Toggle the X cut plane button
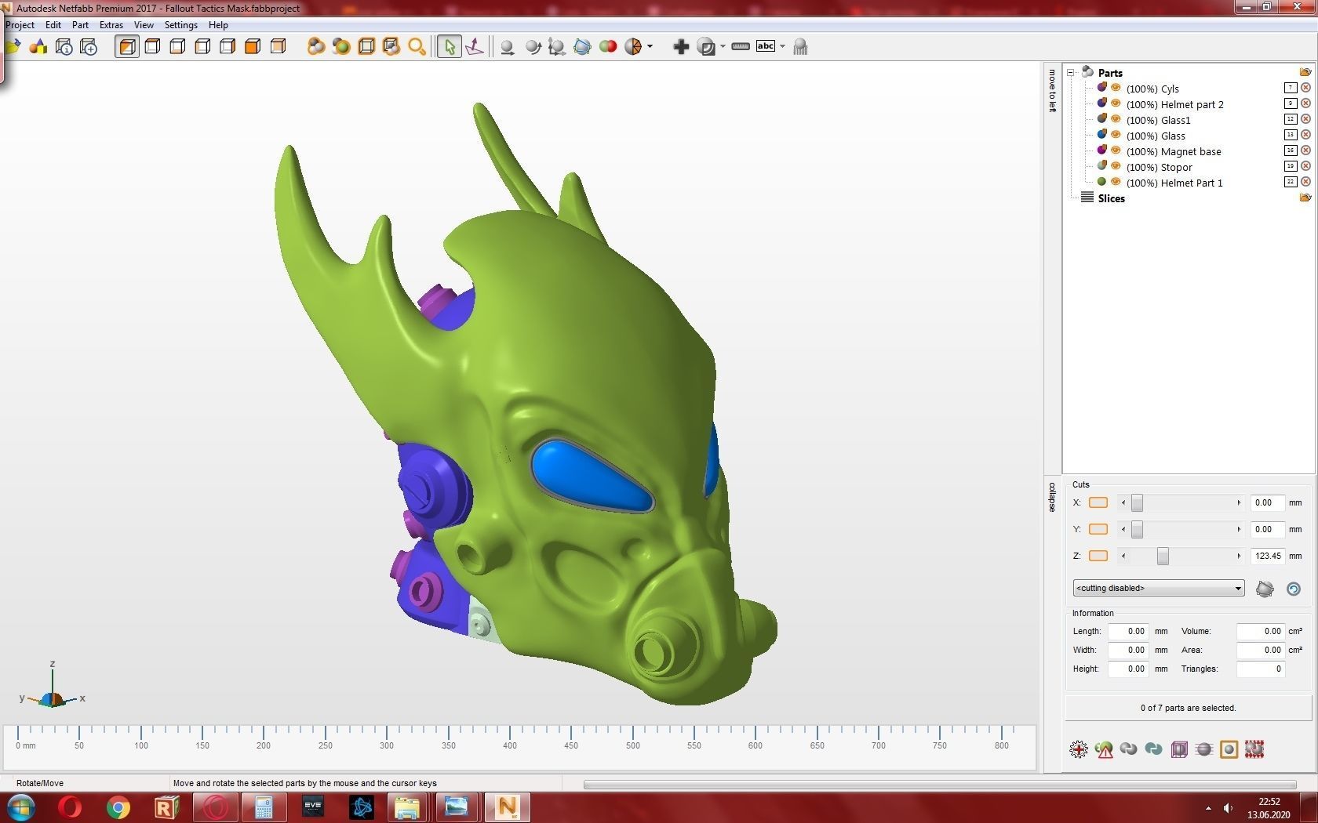This screenshot has height=823, width=1318. coord(1098,502)
